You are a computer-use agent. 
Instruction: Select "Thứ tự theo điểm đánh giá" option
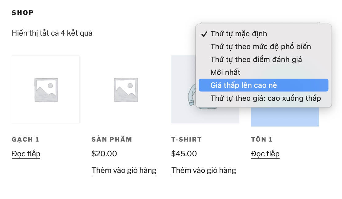(x=256, y=59)
